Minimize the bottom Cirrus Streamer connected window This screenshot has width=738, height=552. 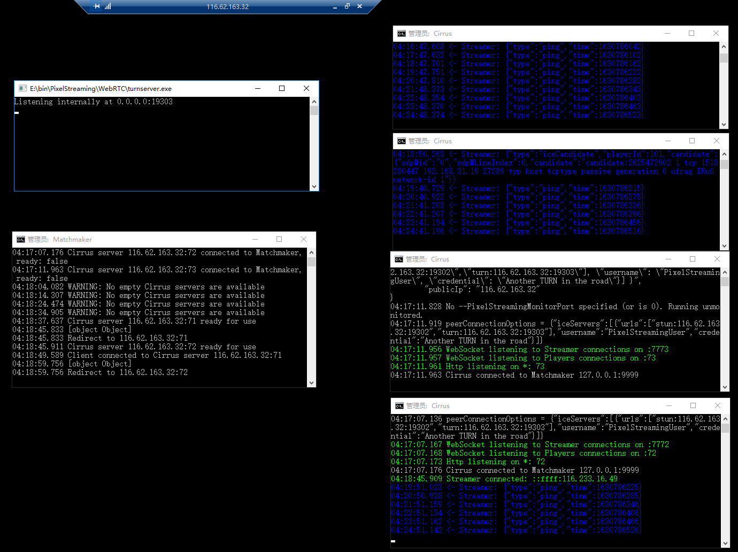(669, 405)
